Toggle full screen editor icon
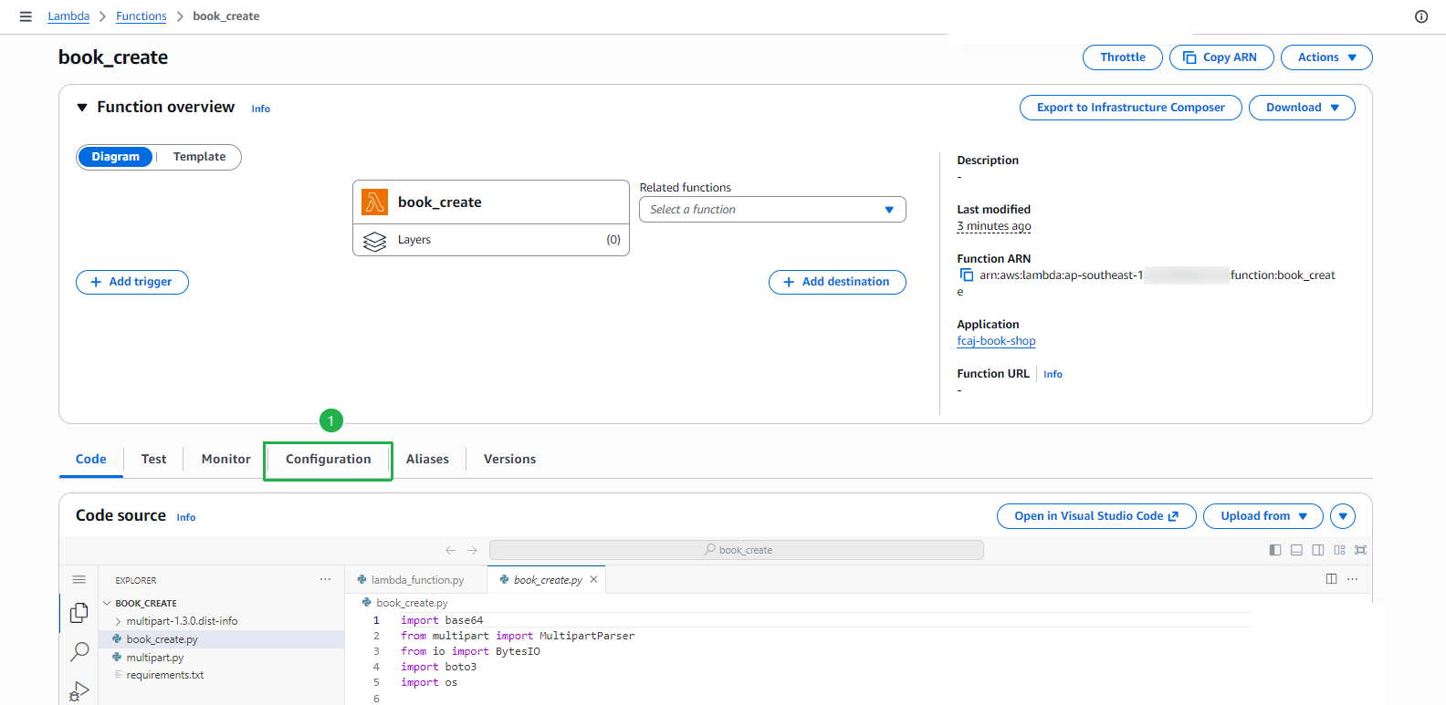 [1360, 550]
